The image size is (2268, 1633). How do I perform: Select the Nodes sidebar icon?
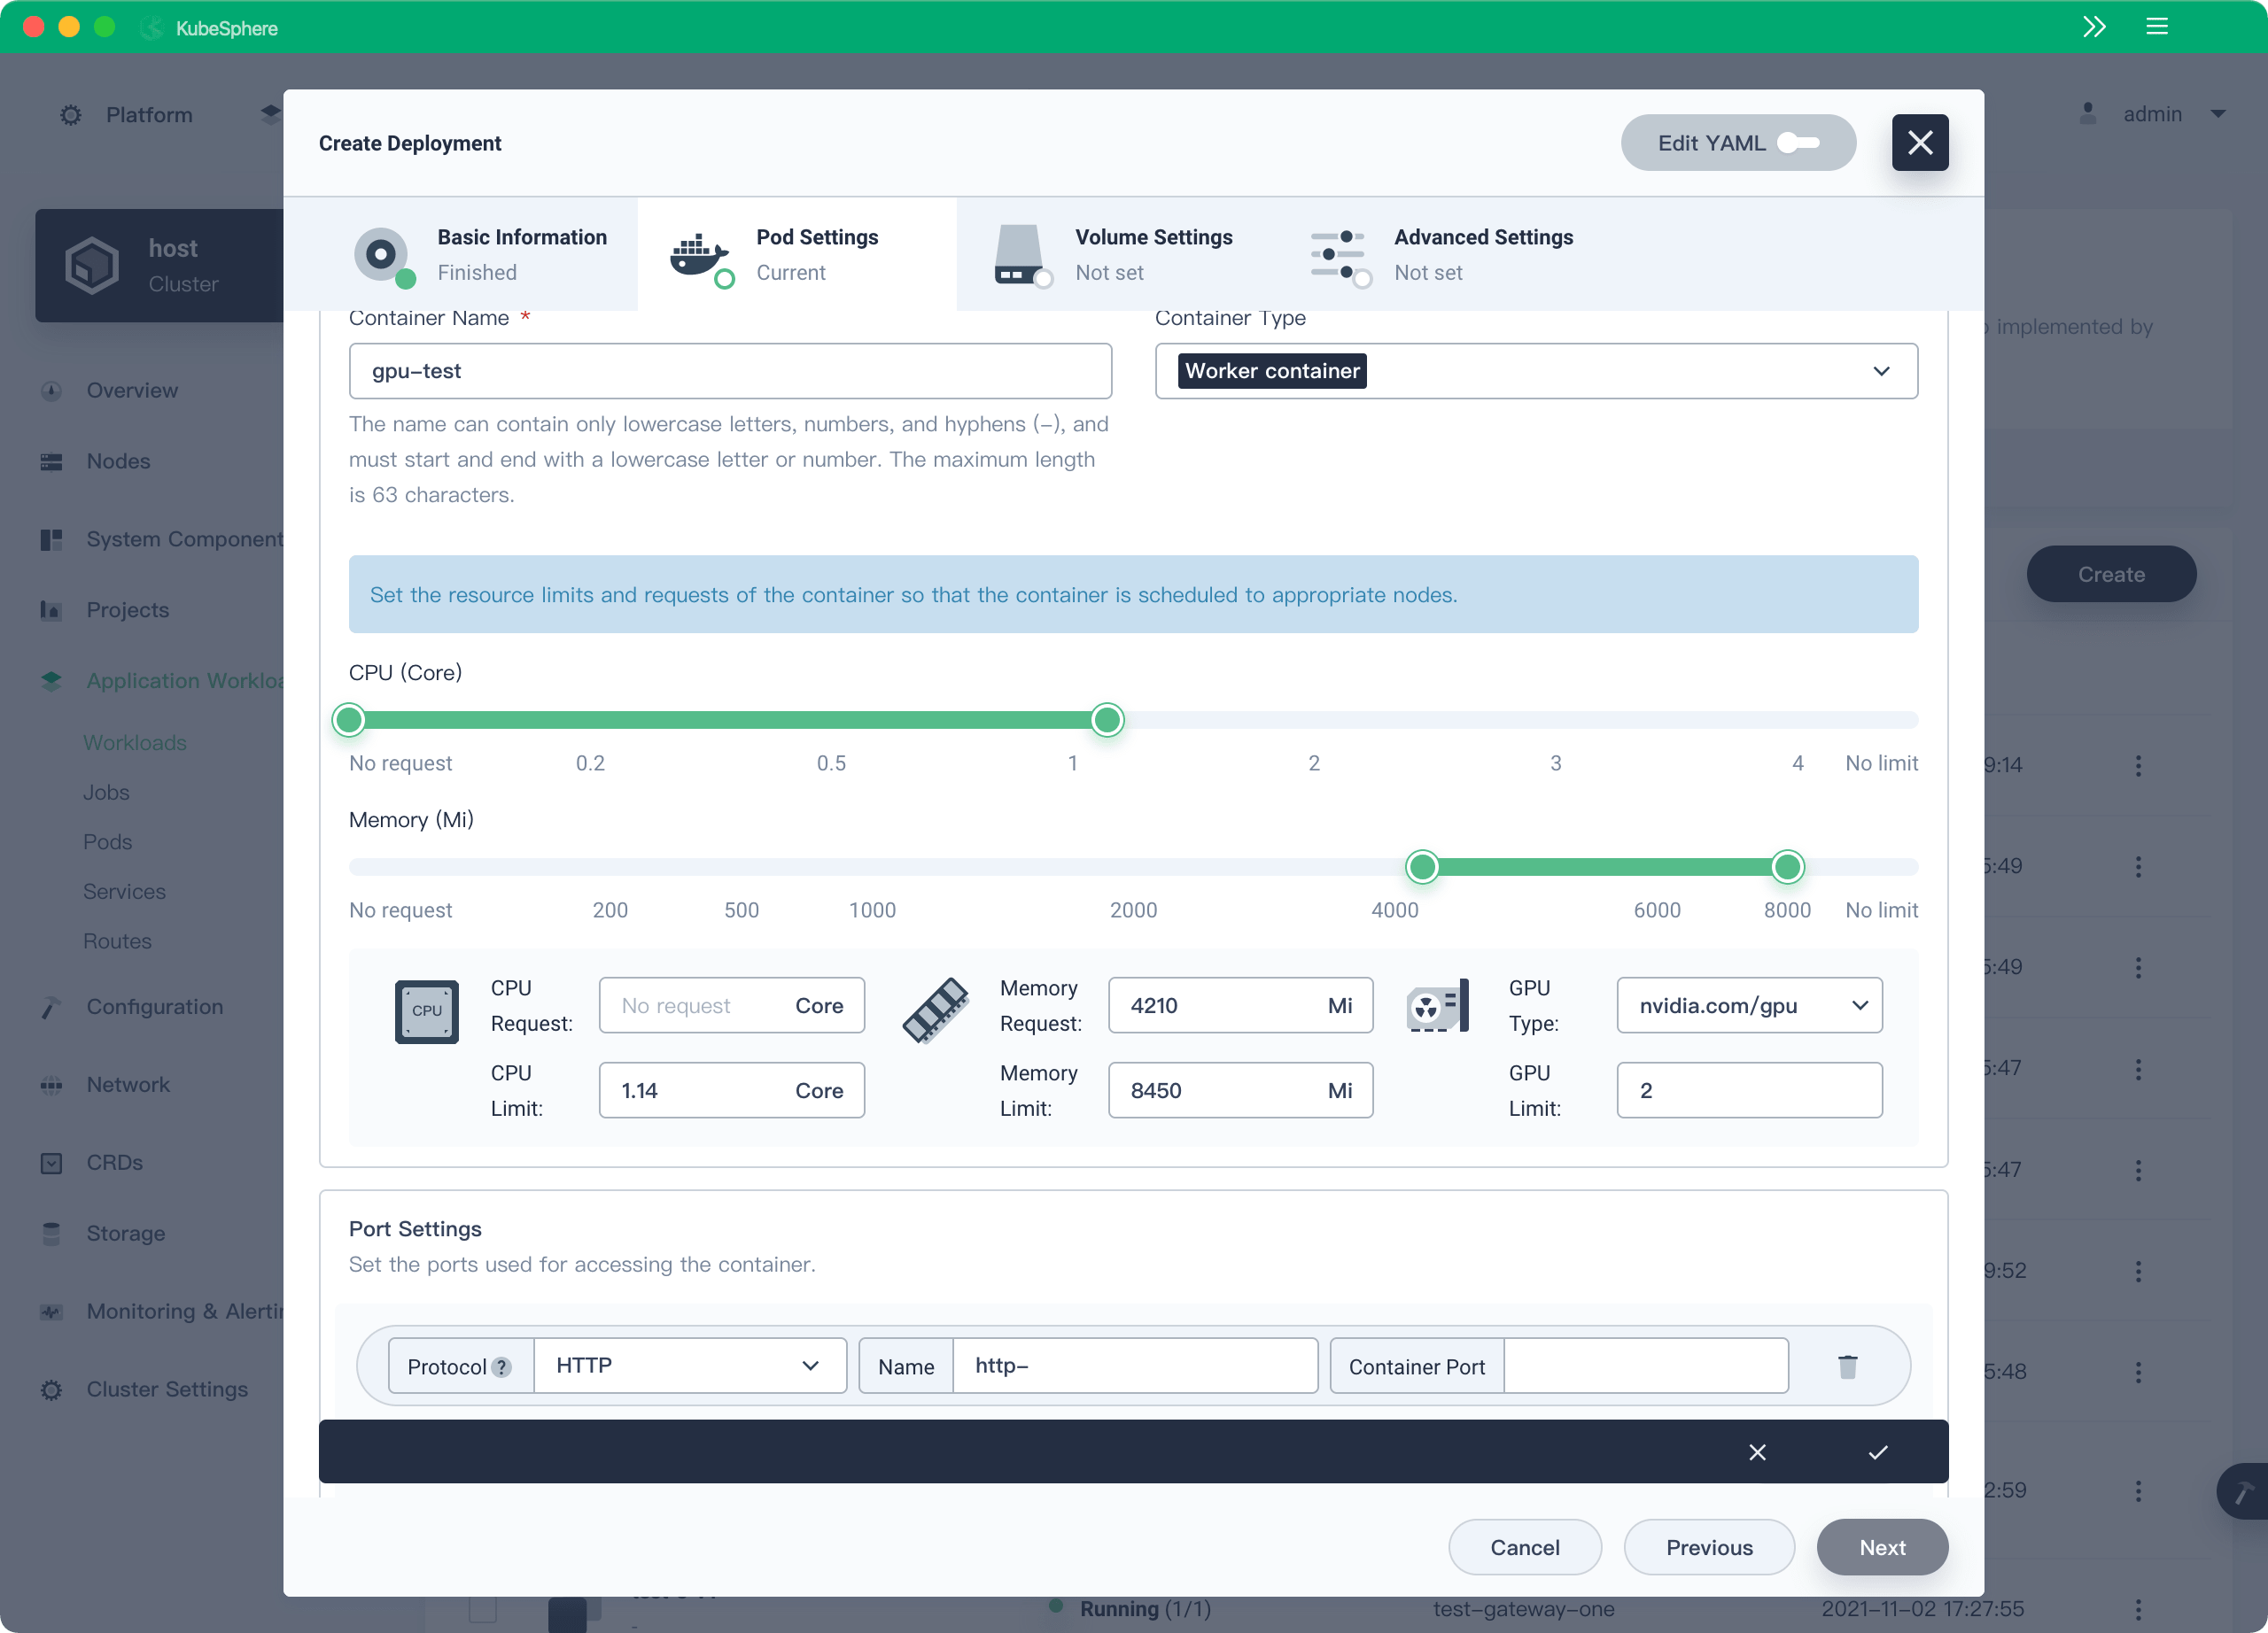[51, 460]
